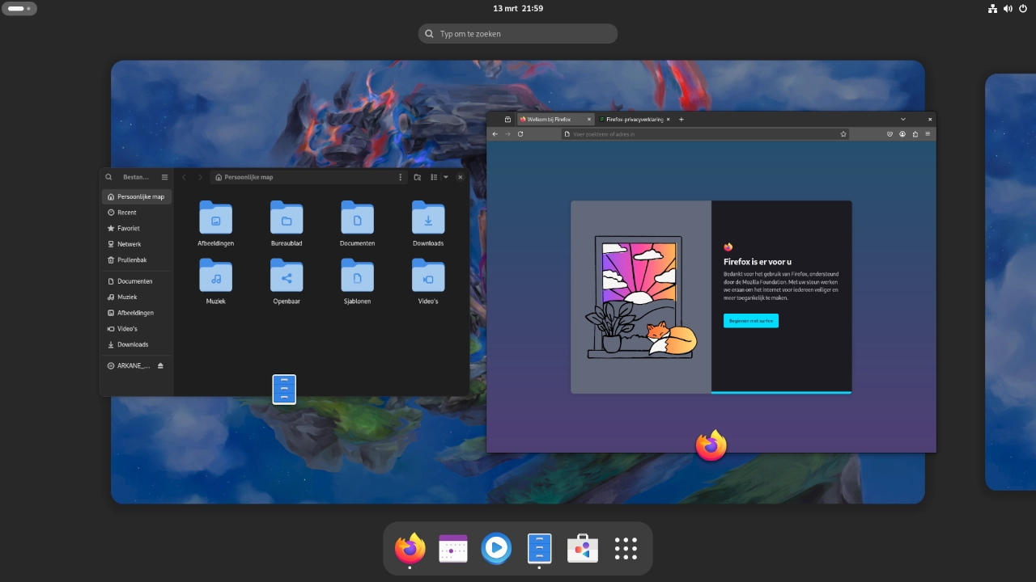The image size is (1036, 582).
Task: Show all applications grid
Action: [626, 549]
